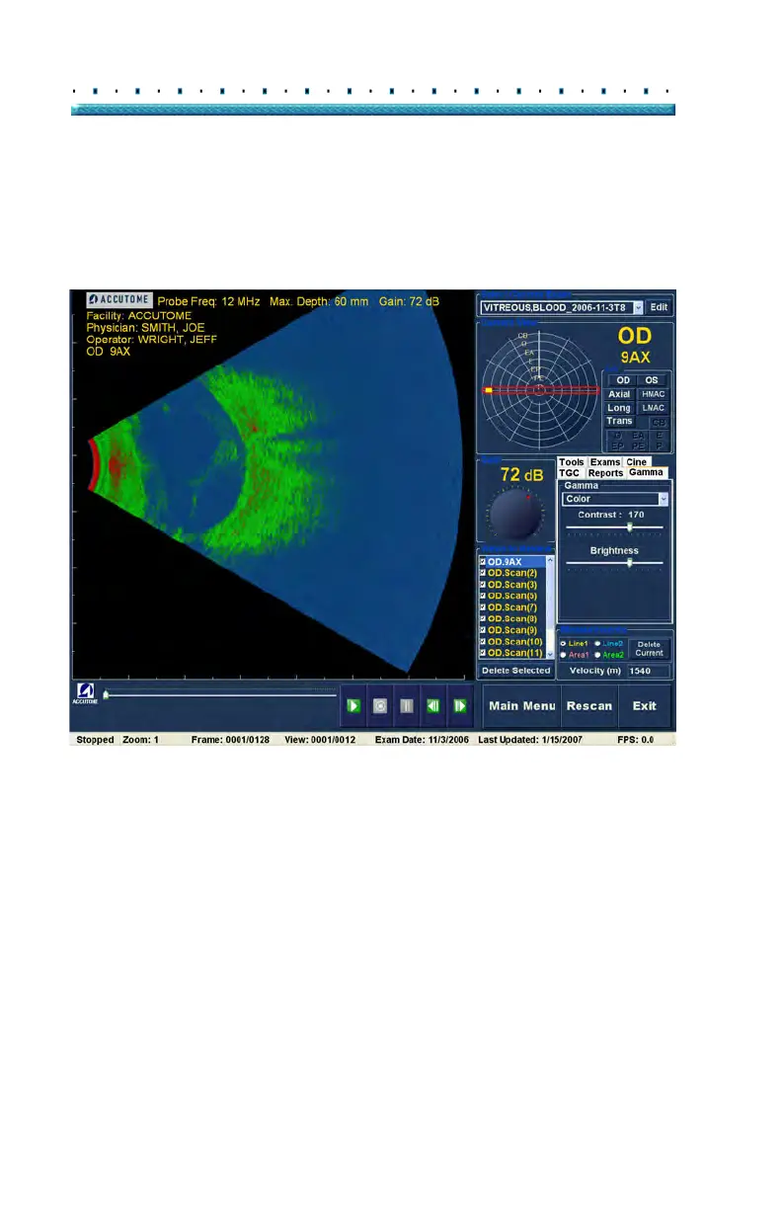Toggle the OD.Scan(3) checkbox
The image size is (782, 1209).
click(x=483, y=585)
